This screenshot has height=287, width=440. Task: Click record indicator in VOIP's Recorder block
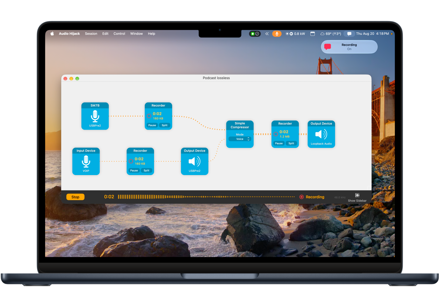pos(131,161)
